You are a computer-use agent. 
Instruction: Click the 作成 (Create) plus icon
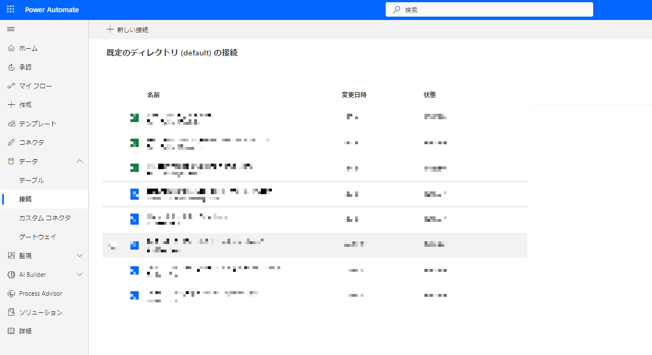pos(11,104)
